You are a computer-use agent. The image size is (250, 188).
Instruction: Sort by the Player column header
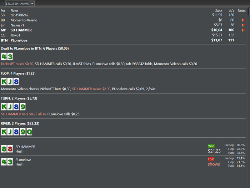[x=15, y=10]
